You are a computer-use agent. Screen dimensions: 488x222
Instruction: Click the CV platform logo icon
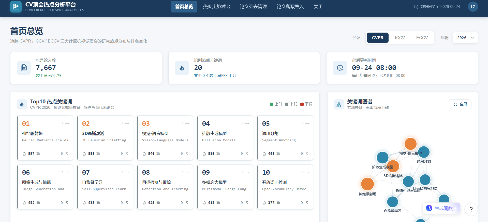click(x=16, y=7)
